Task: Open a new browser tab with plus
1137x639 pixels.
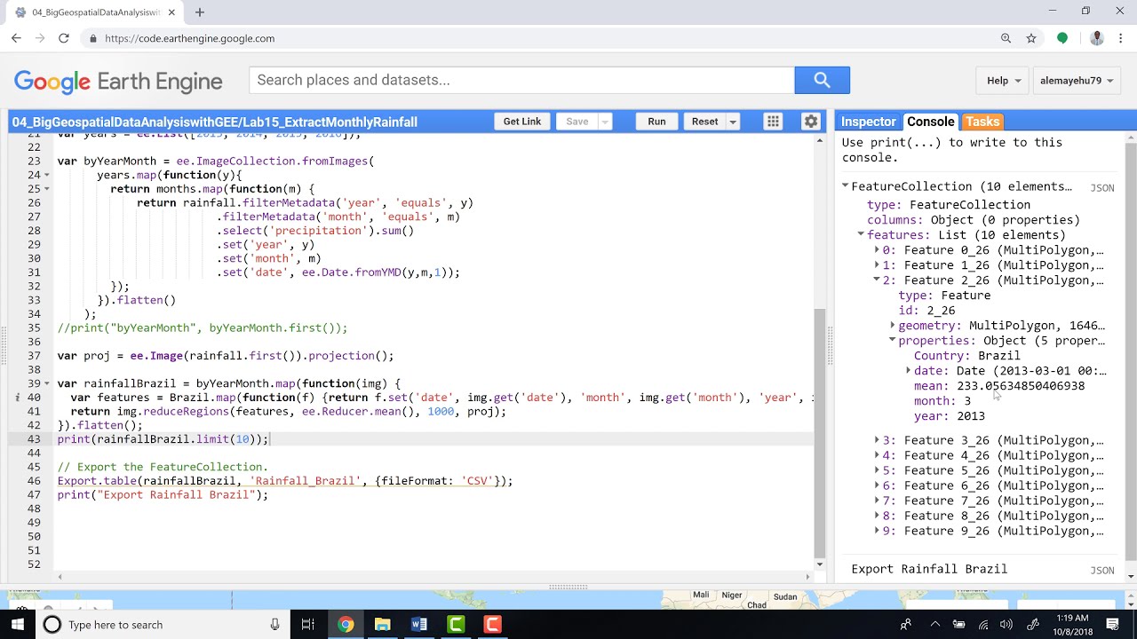Action: [x=200, y=12]
